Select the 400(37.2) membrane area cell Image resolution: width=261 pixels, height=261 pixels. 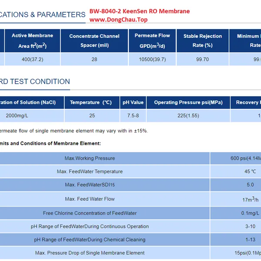click(x=32, y=59)
